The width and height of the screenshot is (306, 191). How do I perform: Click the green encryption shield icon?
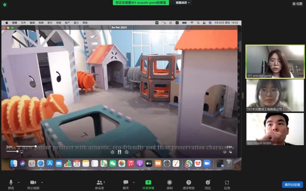pyautogui.click(x=5, y=4)
